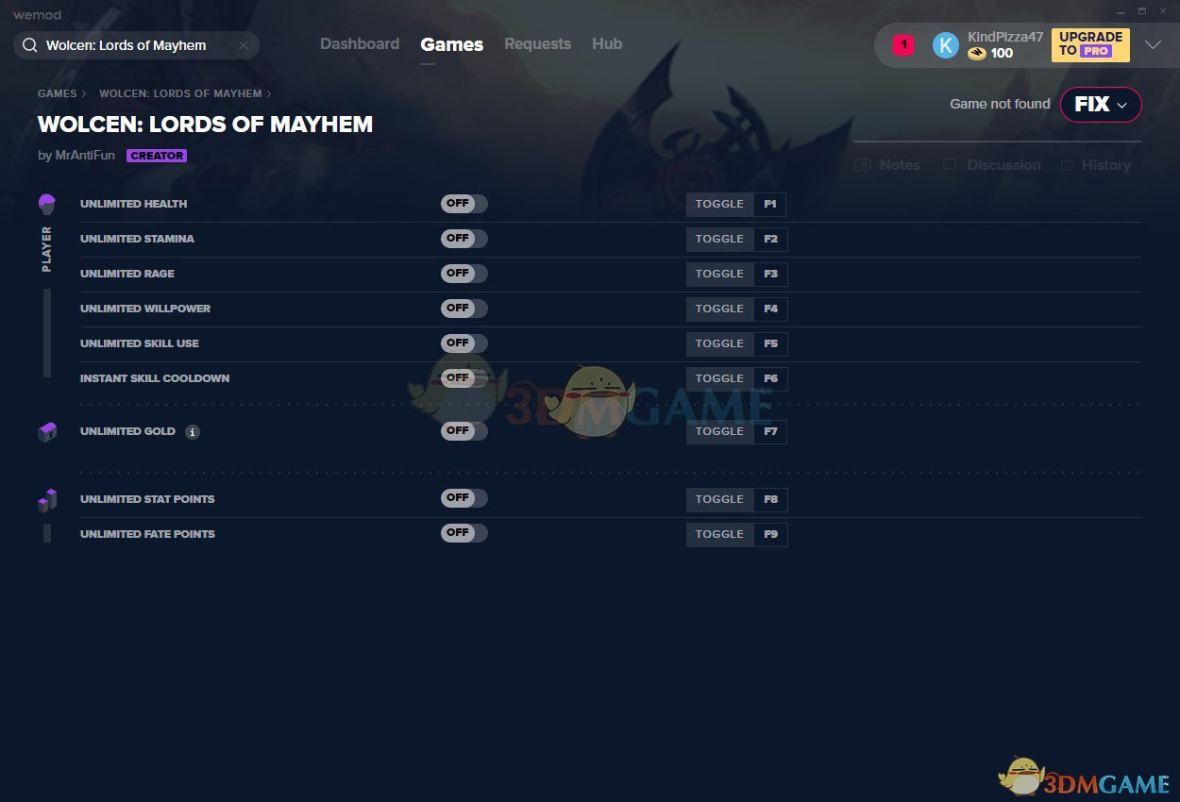
Task: Go to the Requests tab
Action: coord(537,44)
